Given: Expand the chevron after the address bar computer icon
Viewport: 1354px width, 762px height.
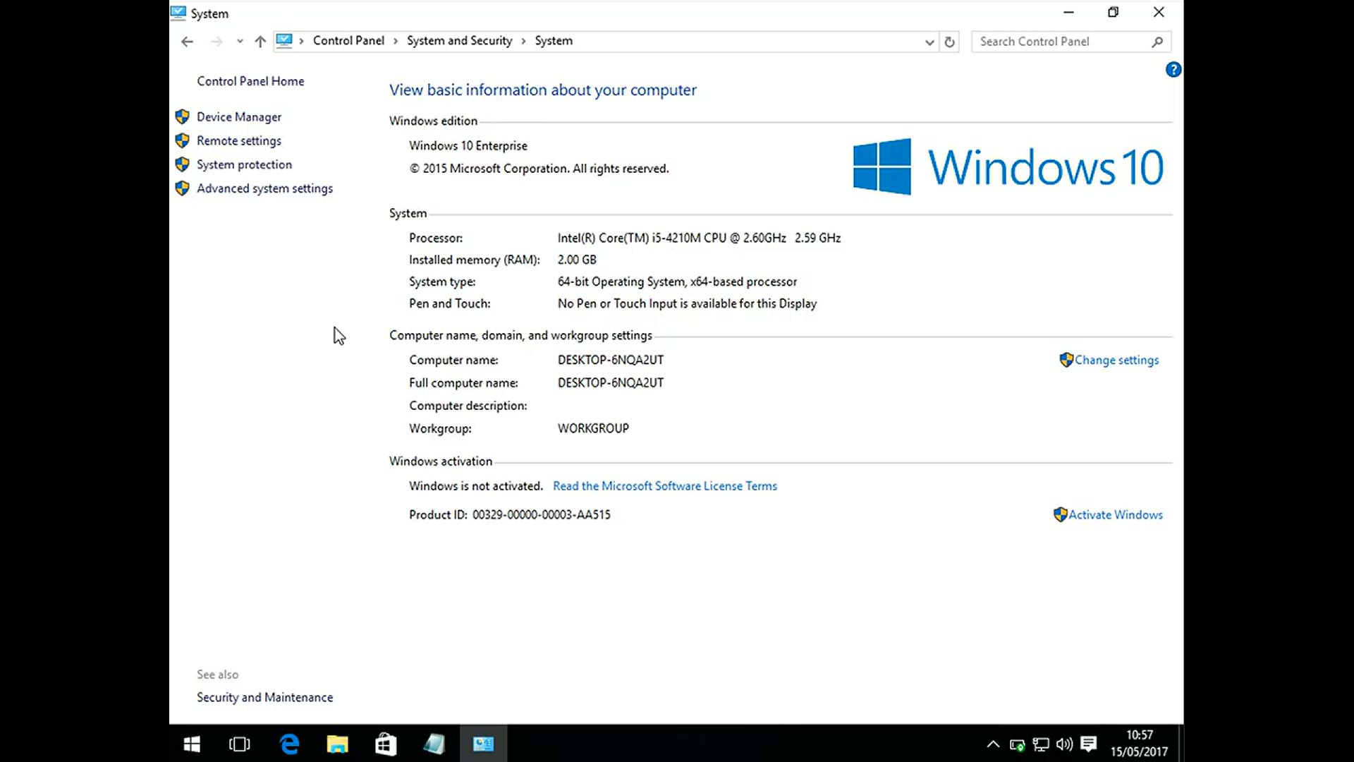Looking at the screenshot, I should pos(301,41).
